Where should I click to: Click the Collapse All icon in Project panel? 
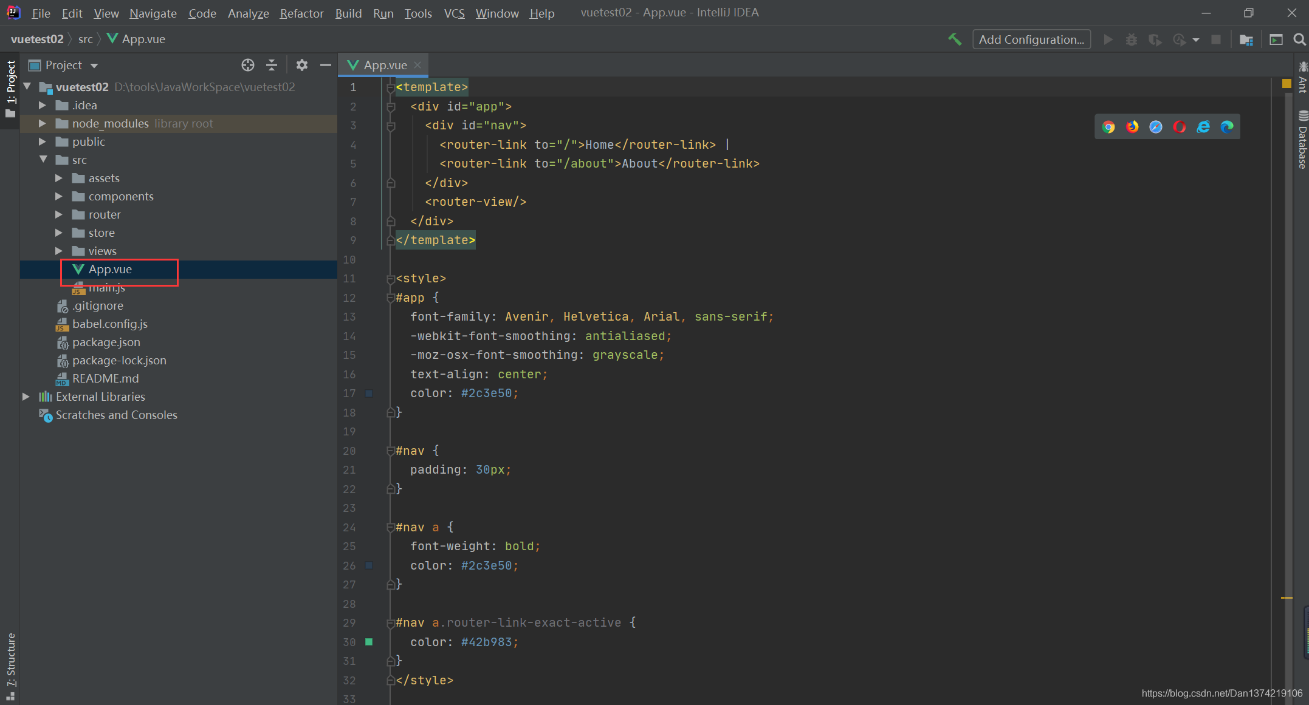coord(272,65)
